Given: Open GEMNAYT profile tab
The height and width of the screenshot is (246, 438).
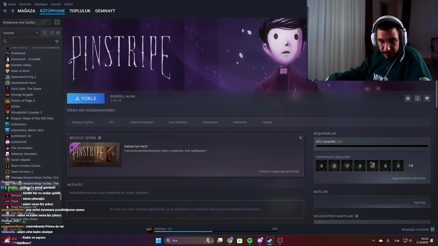Looking at the screenshot, I should (x=105, y=11).
